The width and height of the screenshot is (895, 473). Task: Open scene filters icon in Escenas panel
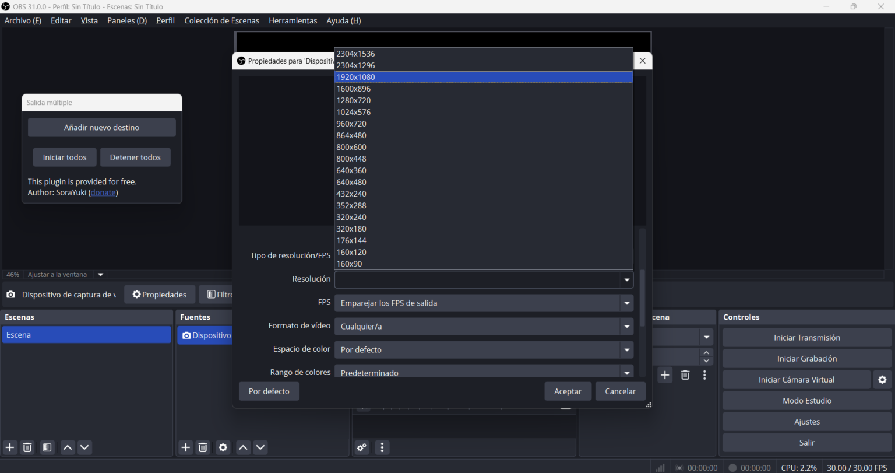pos(47,447)
